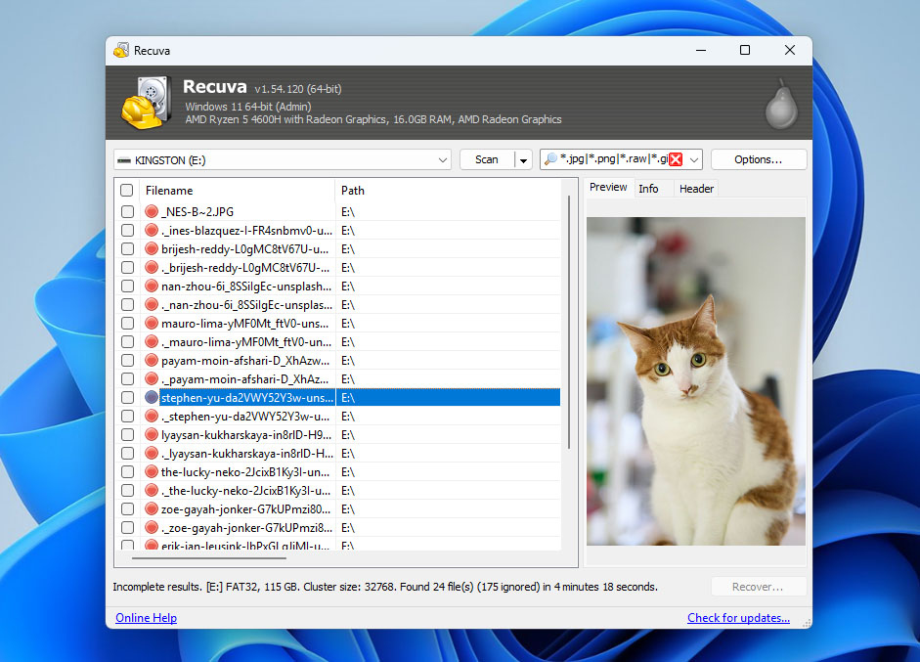This screenshot has width=920, height=662.
Task: Click the cat preview image
Action: 695,380
